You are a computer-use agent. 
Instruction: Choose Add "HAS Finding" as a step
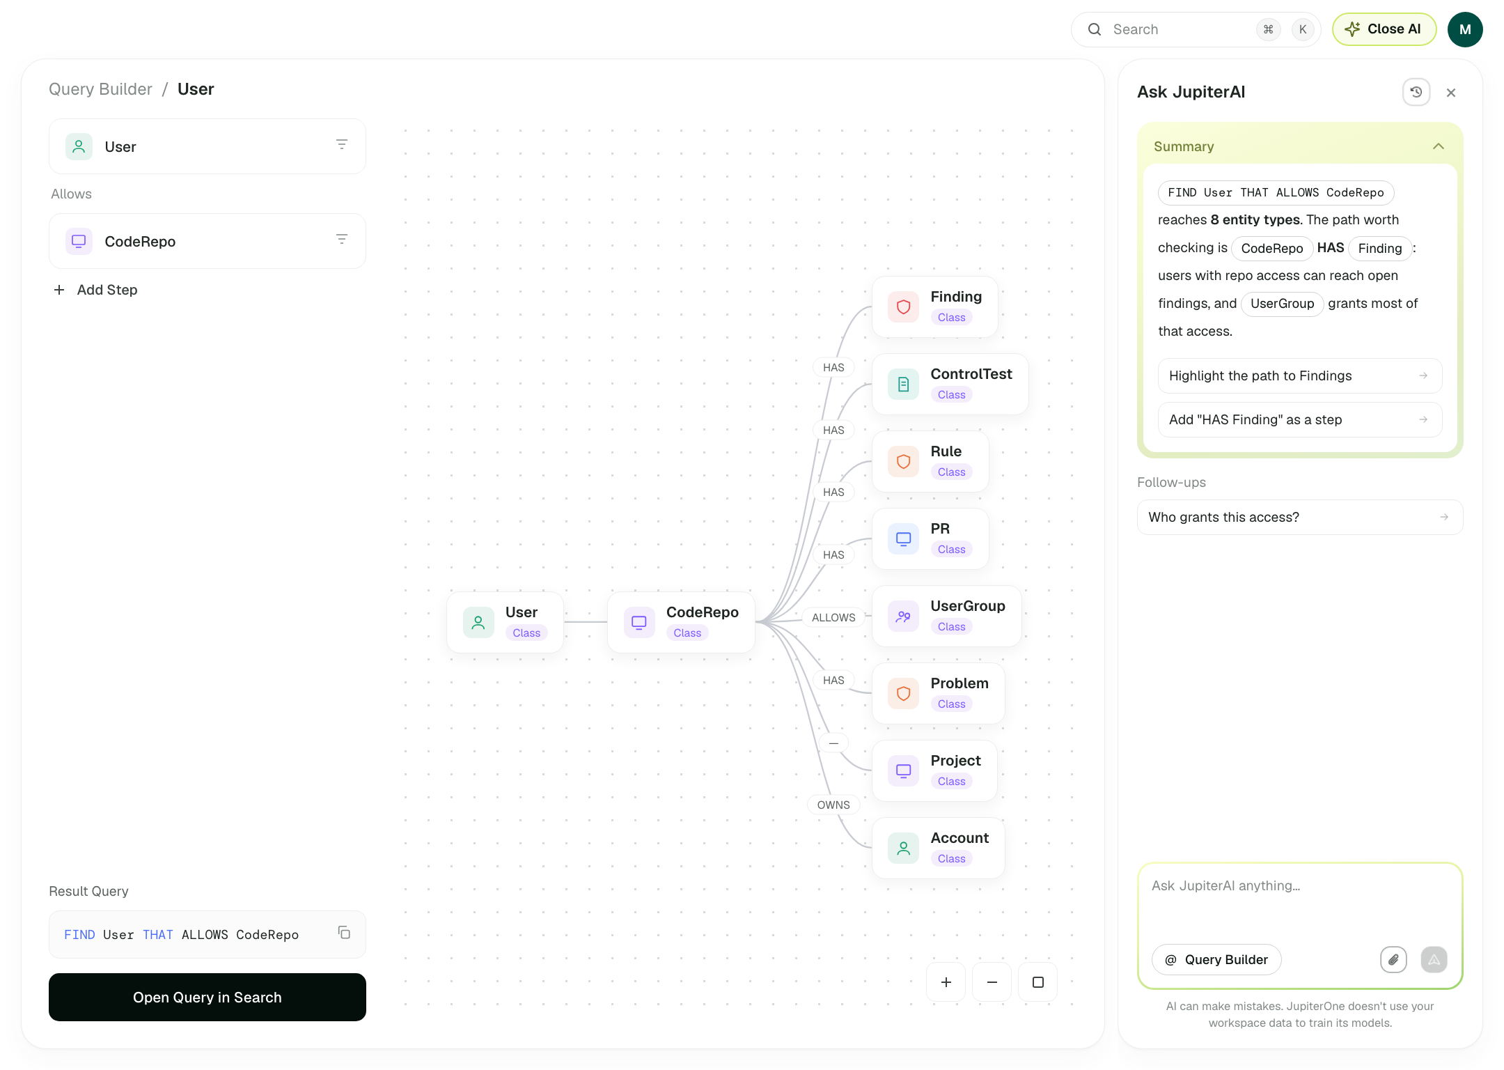(1300, 420)
